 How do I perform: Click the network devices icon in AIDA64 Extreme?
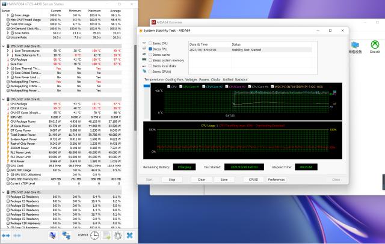tap(355, 45)
